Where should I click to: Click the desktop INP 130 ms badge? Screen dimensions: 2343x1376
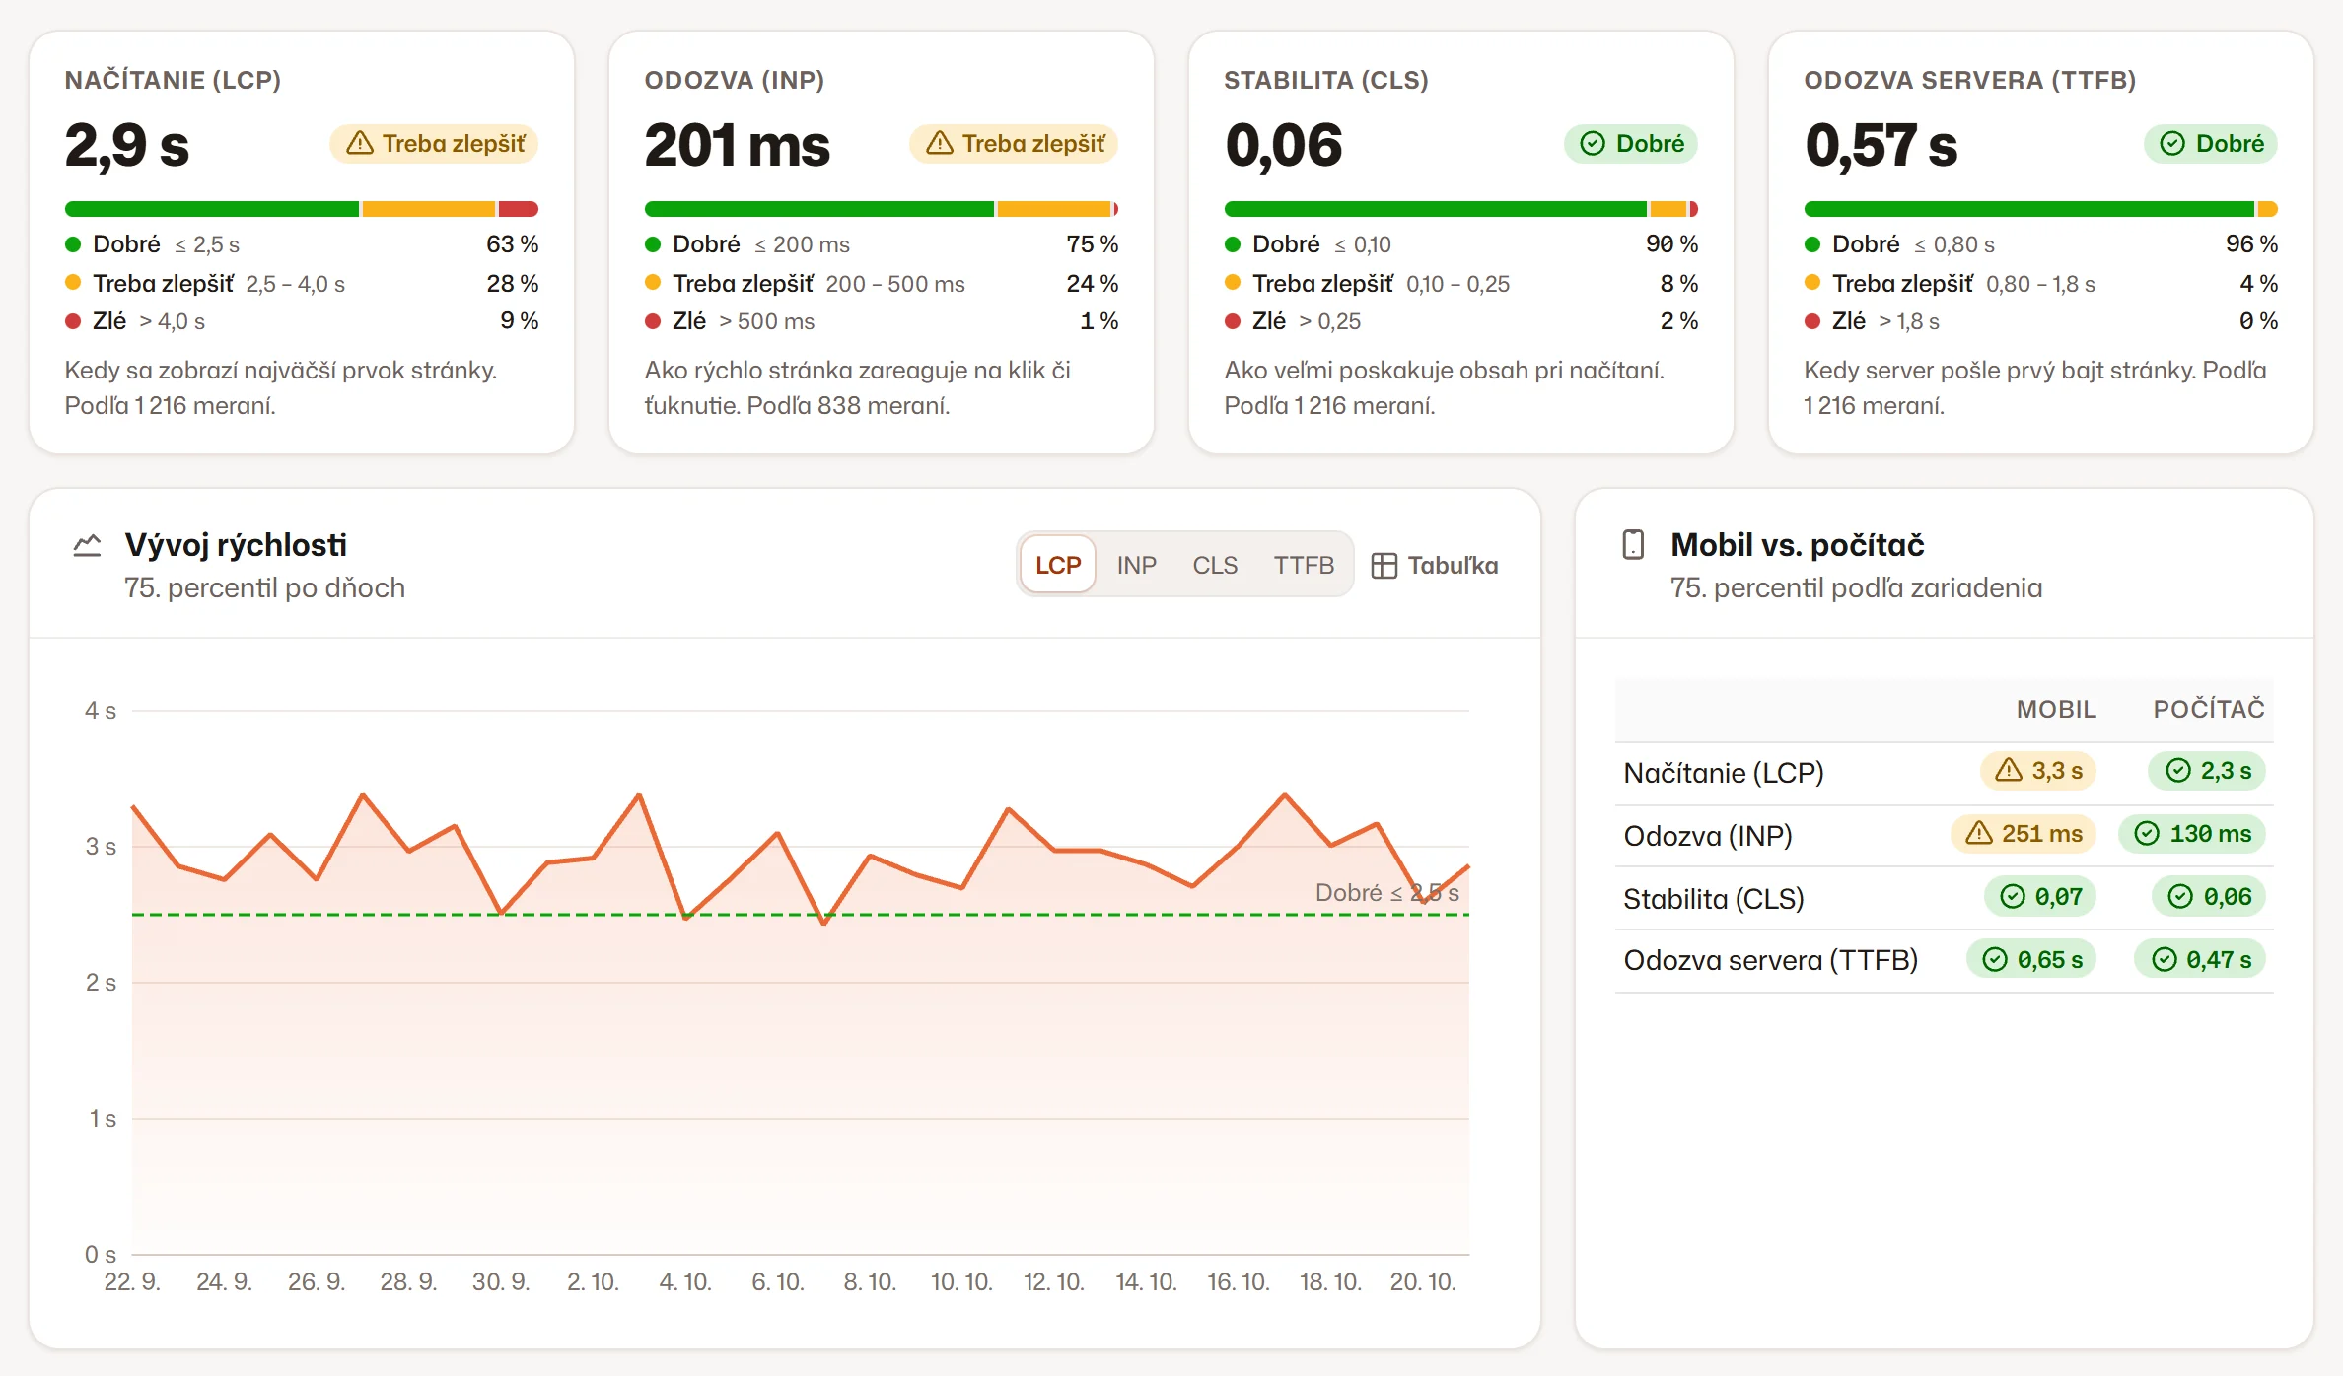coord(2192,834)
